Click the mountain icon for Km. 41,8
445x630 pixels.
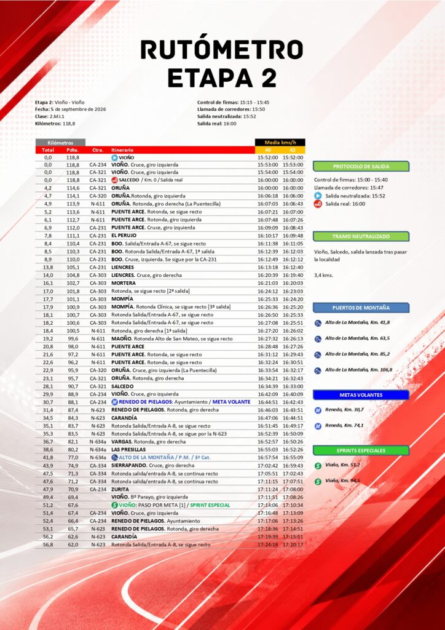pyautogui.click(x=318, y=323)
